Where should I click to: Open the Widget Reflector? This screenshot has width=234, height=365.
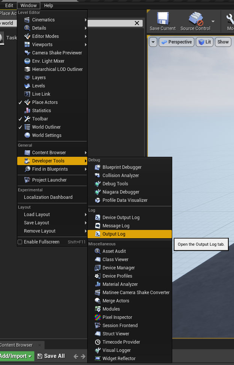click(119, 359)
